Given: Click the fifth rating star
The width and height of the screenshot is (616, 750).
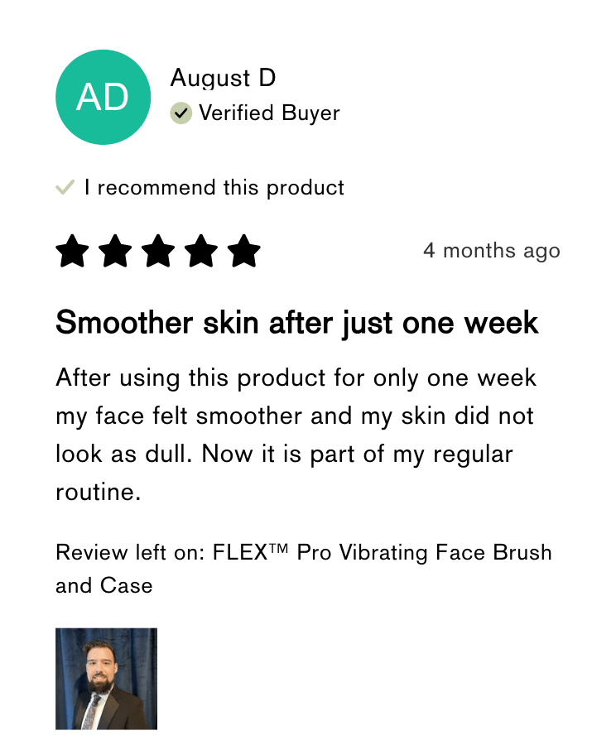Looking at the screenshot, I should click(x=244, y=251).
